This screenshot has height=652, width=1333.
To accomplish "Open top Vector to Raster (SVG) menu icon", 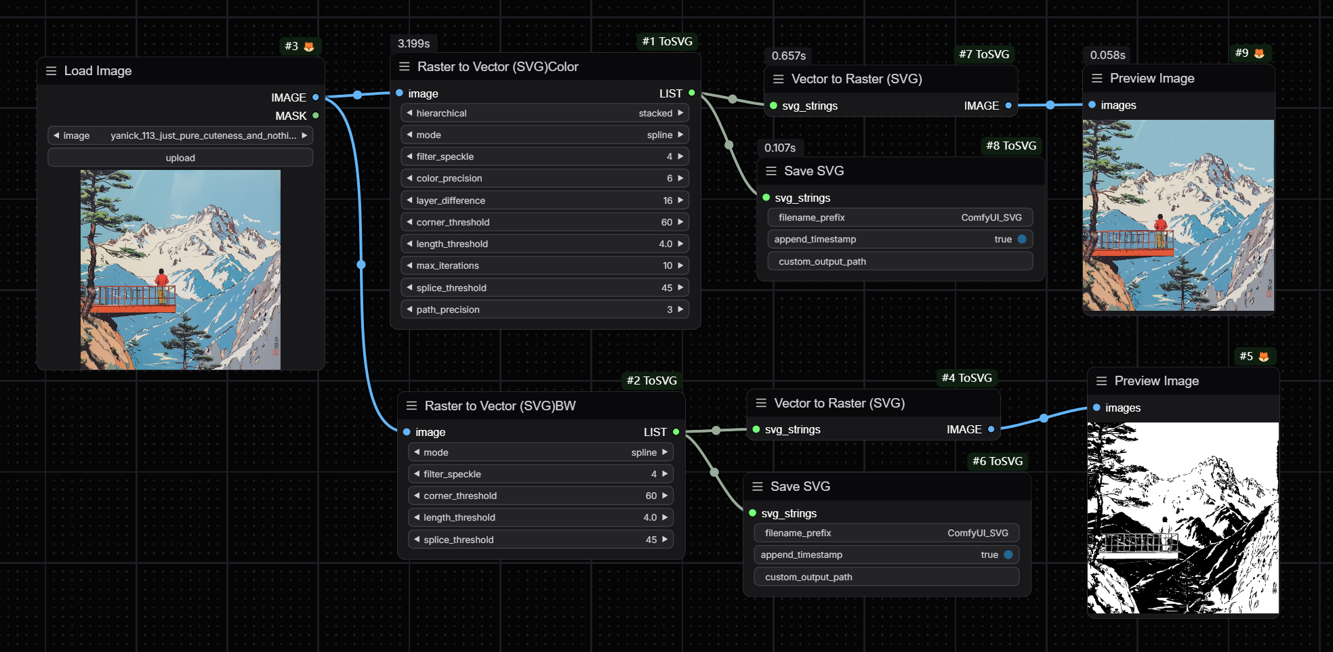I will tap(779, 79).
